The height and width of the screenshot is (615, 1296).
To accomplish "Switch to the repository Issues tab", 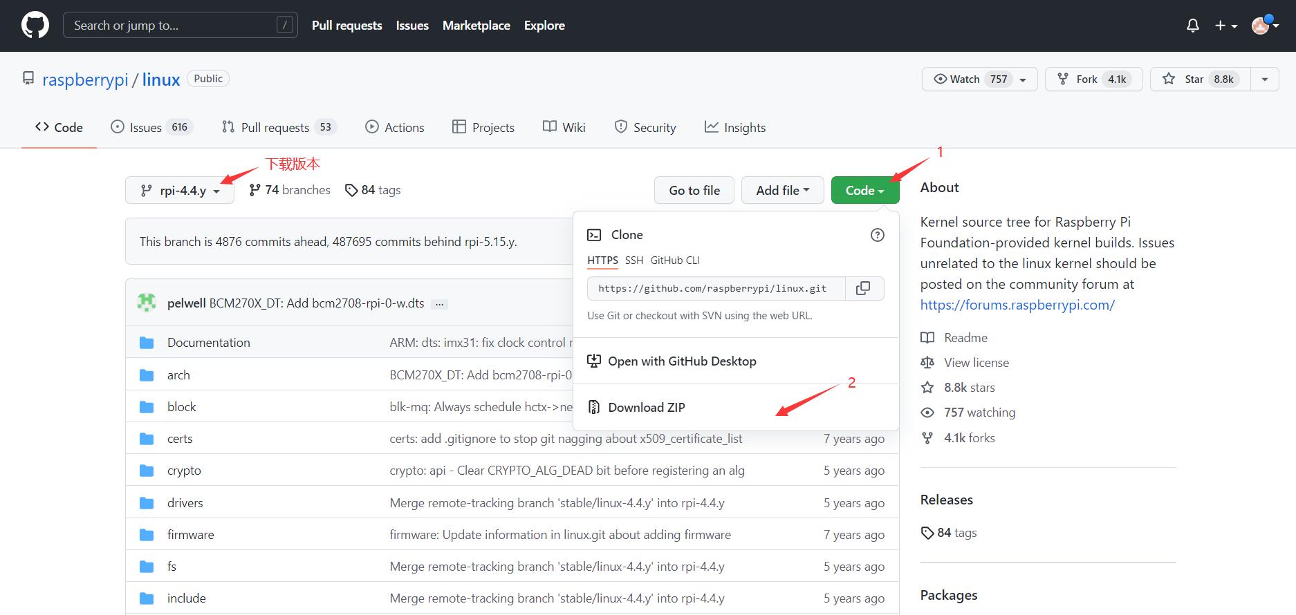I will 151,127.
